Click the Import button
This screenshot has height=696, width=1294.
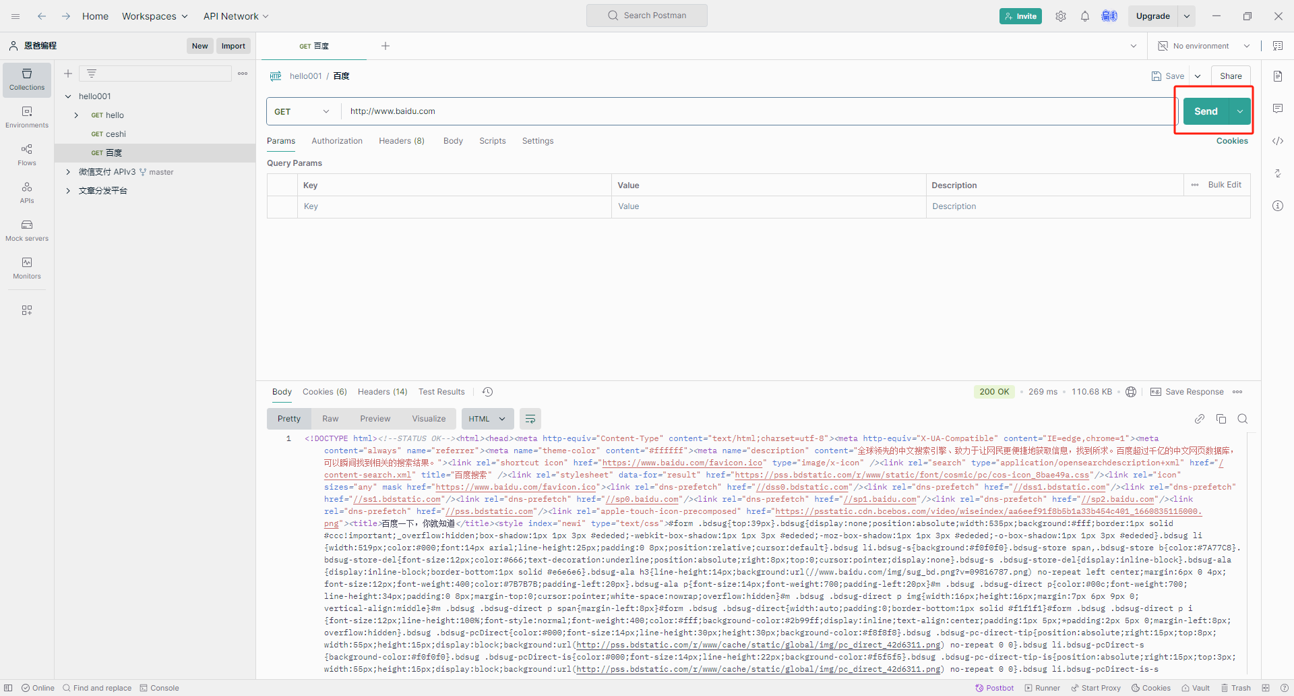(x=233, y=46)
